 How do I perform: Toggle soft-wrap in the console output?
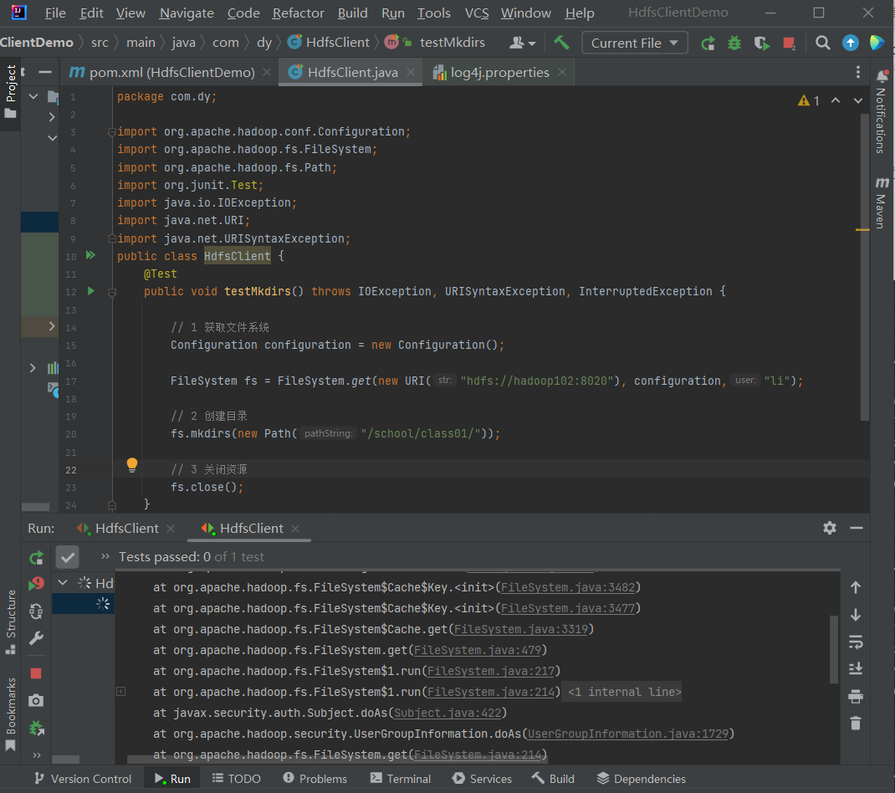pyautogui.click(x=855, y=642)
